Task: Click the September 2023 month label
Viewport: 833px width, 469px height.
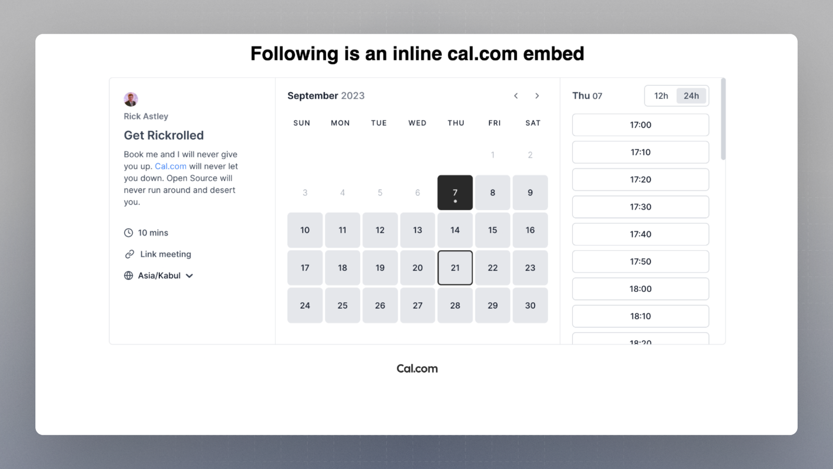Action: coord(326,96)
